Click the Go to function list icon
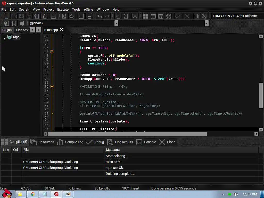Viewport: 264px width, 198px height. (81, 16)
